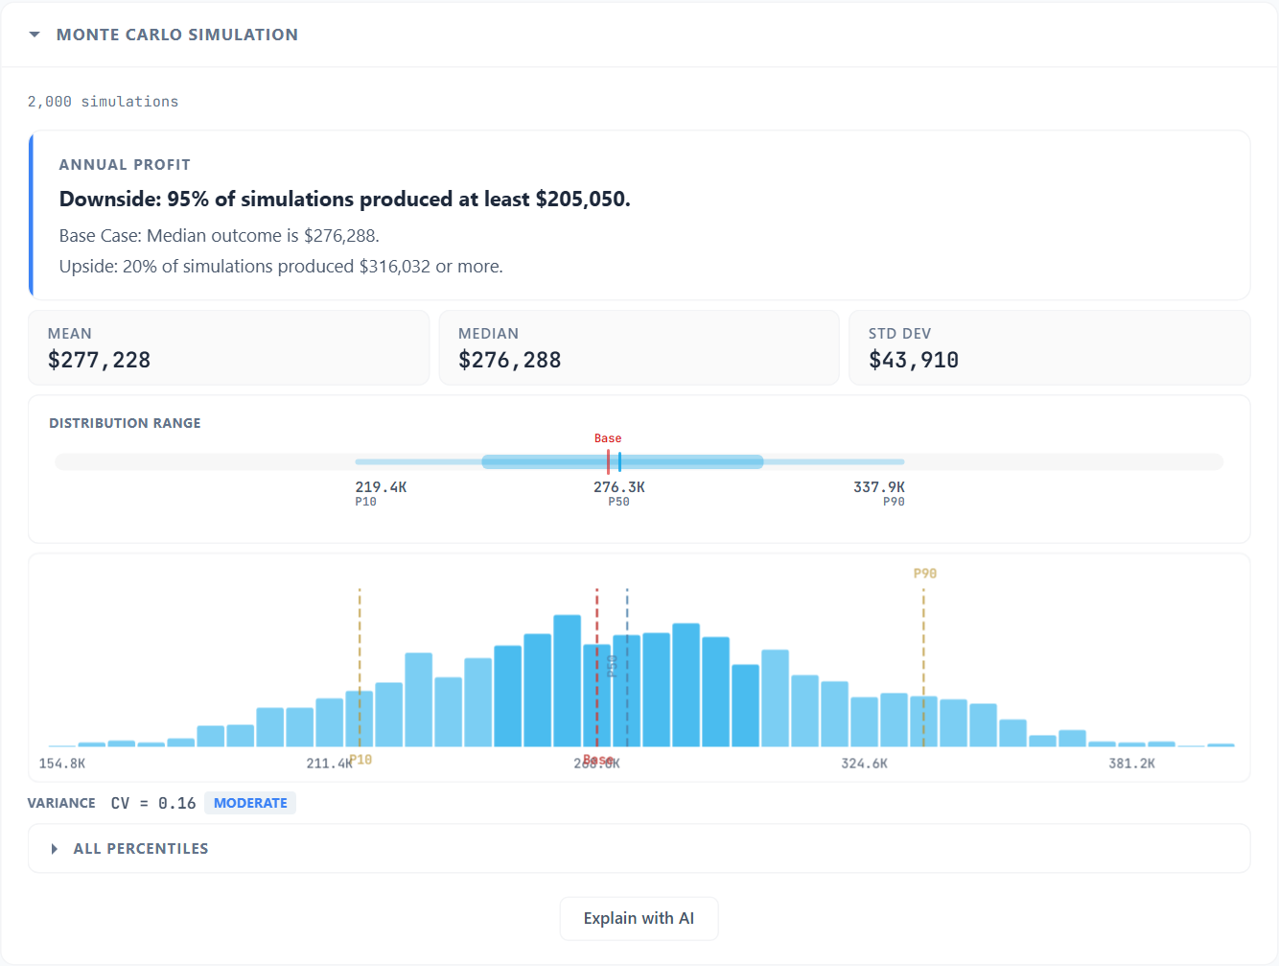Click the Downside 95% of simulations headline

pyautogui.click(x=345, y=199)
